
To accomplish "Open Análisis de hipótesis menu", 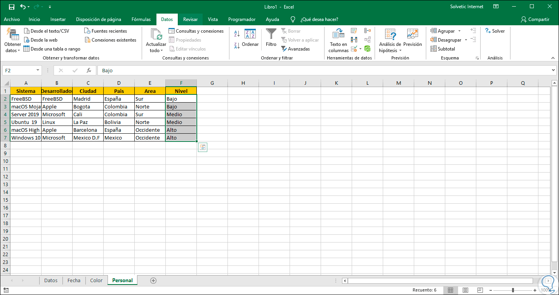I will coord(390,41).
